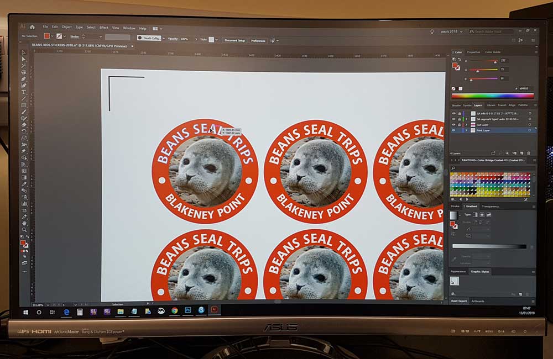Viewport: 553px width, 359px height.
Task: Click the gradient slider bar
Action: [489, 246]
